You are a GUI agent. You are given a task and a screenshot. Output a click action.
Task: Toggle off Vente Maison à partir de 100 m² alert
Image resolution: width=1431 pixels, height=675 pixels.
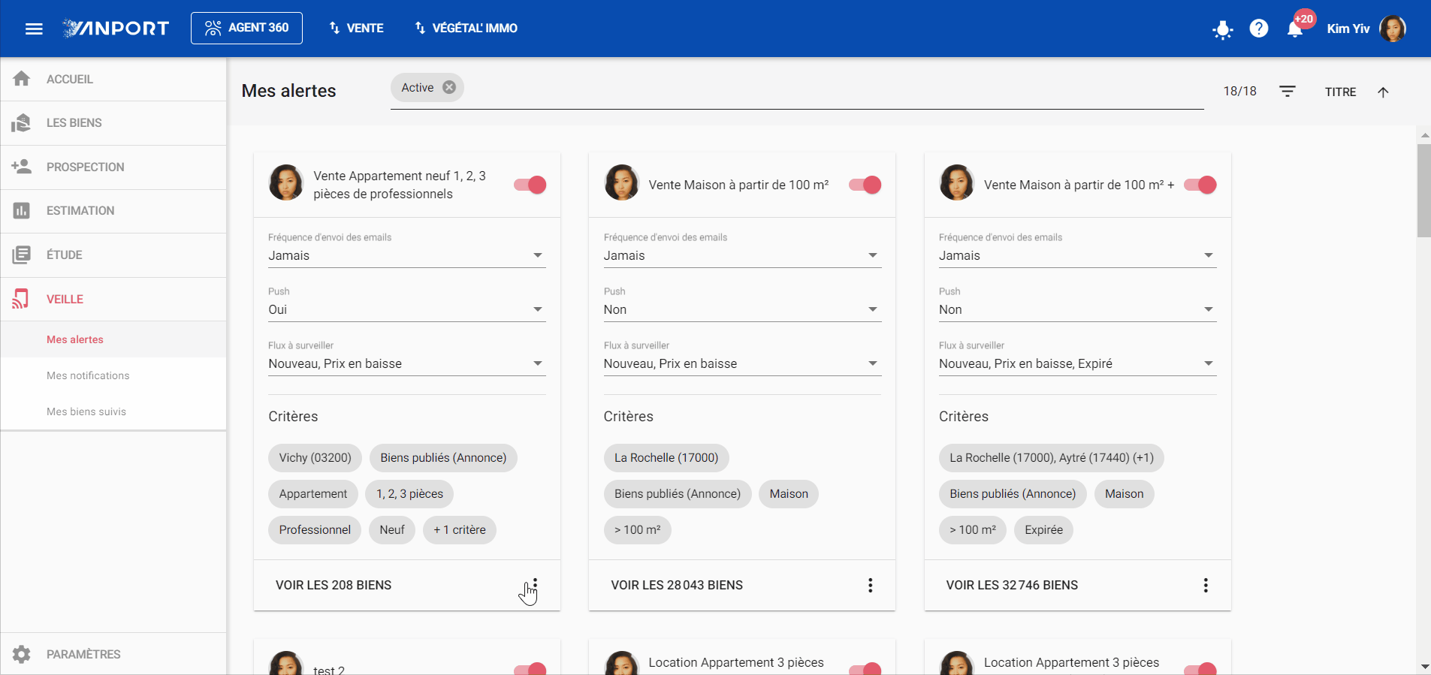click(865, 185)
